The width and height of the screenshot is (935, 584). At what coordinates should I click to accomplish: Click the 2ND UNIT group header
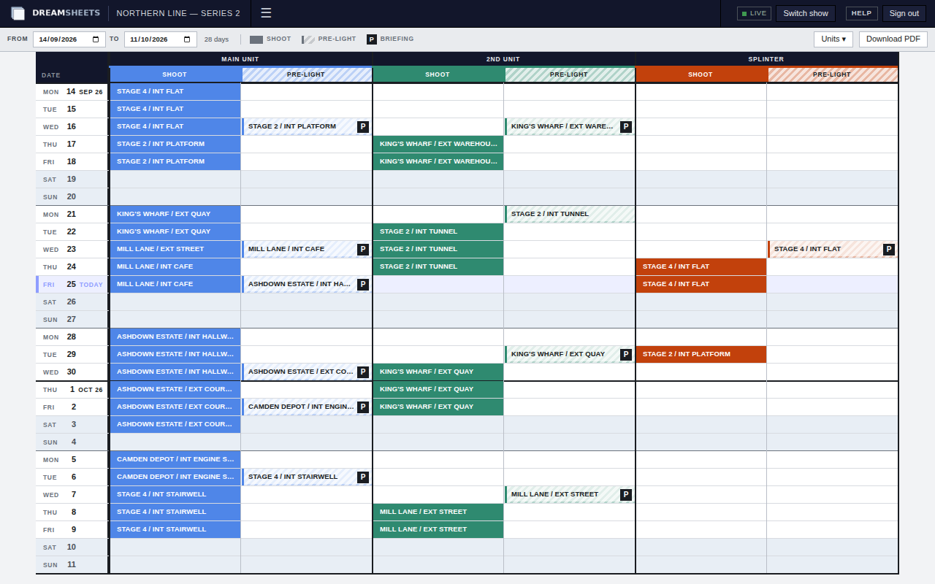tap(503, 59)
